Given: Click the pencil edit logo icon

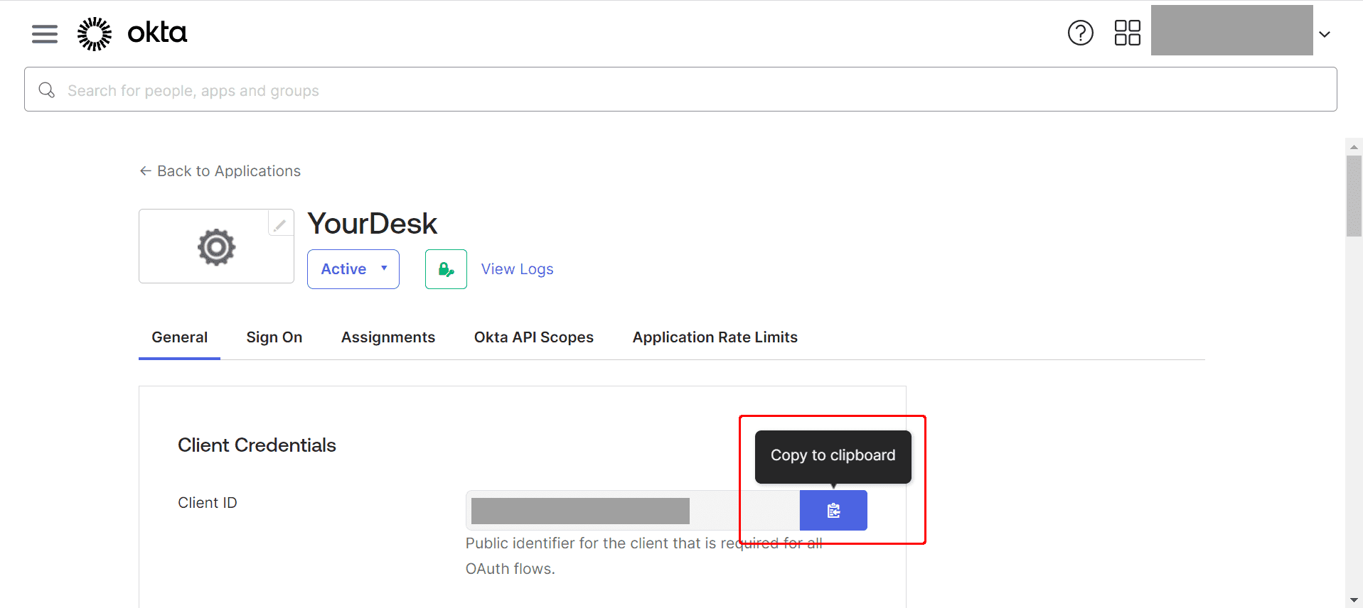Looking at the screenshot, I should (280, 224).
